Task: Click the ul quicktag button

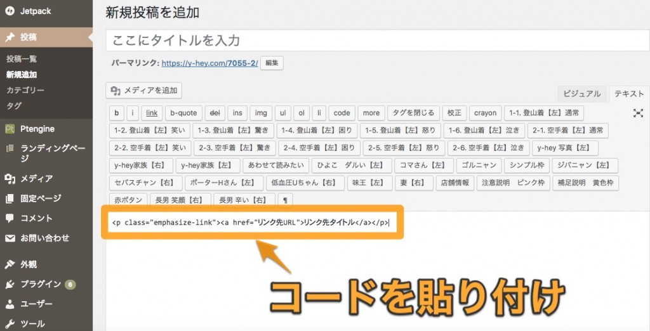Action: click(x=282, y=113)
